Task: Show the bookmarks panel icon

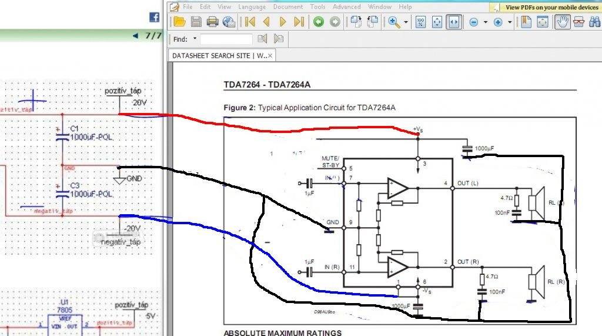Action: point(526,22)
